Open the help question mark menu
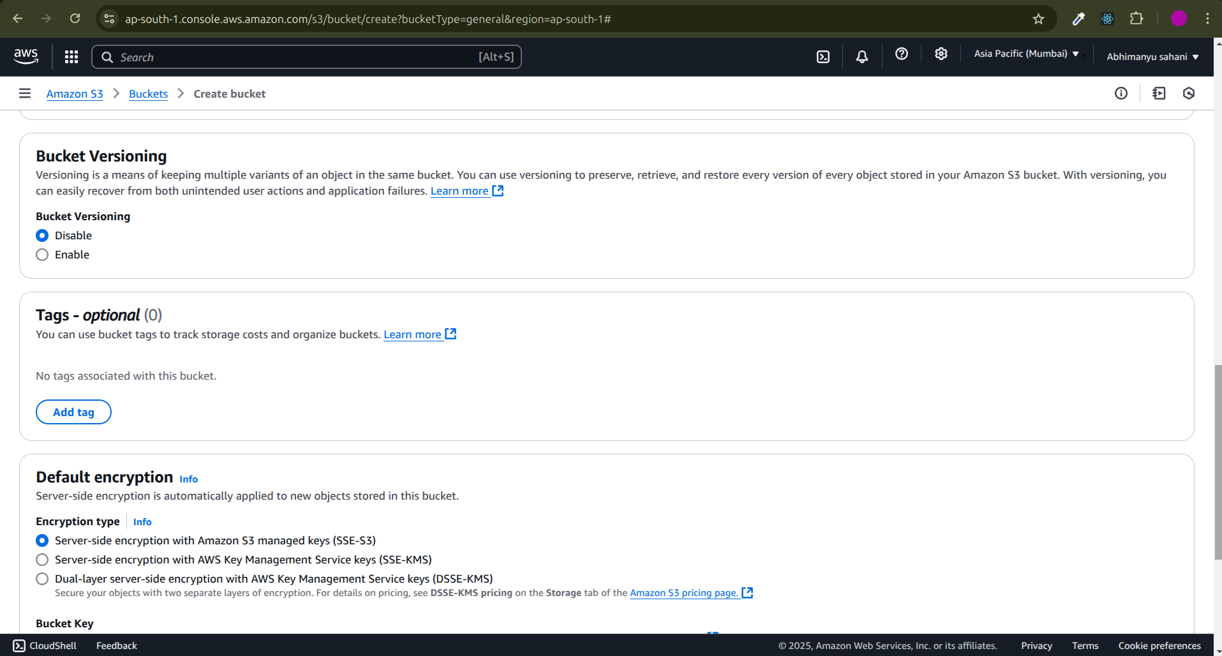The height and width of the screenshot is (656, 1222). click(x=902, y=54)
